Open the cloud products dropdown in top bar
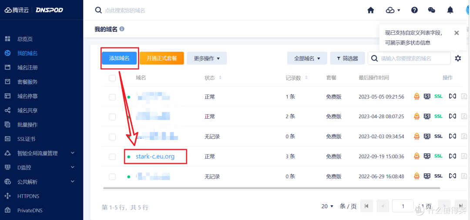Screen dimensions: 470x220 click(x=393, y=10)
